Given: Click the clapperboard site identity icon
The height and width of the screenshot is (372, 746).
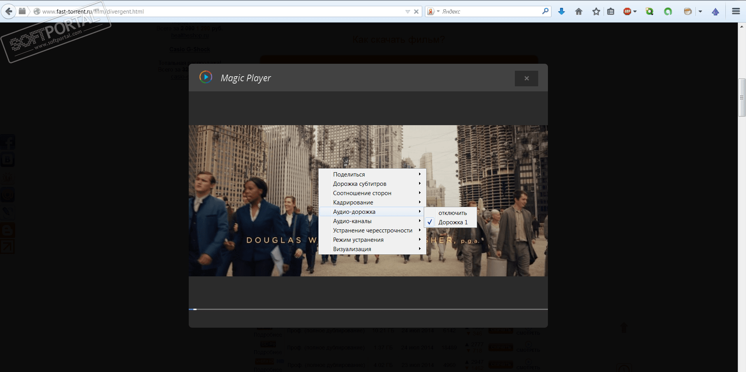Looking at the screenshot, I should click(x=22, y=11).
